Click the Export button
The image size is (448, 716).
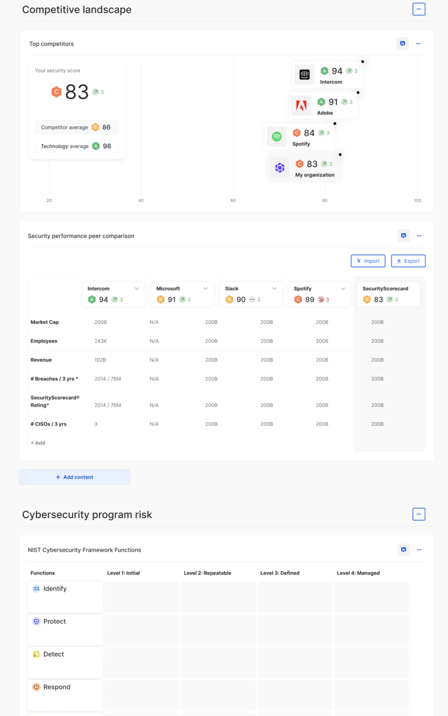tap(408, 261)
